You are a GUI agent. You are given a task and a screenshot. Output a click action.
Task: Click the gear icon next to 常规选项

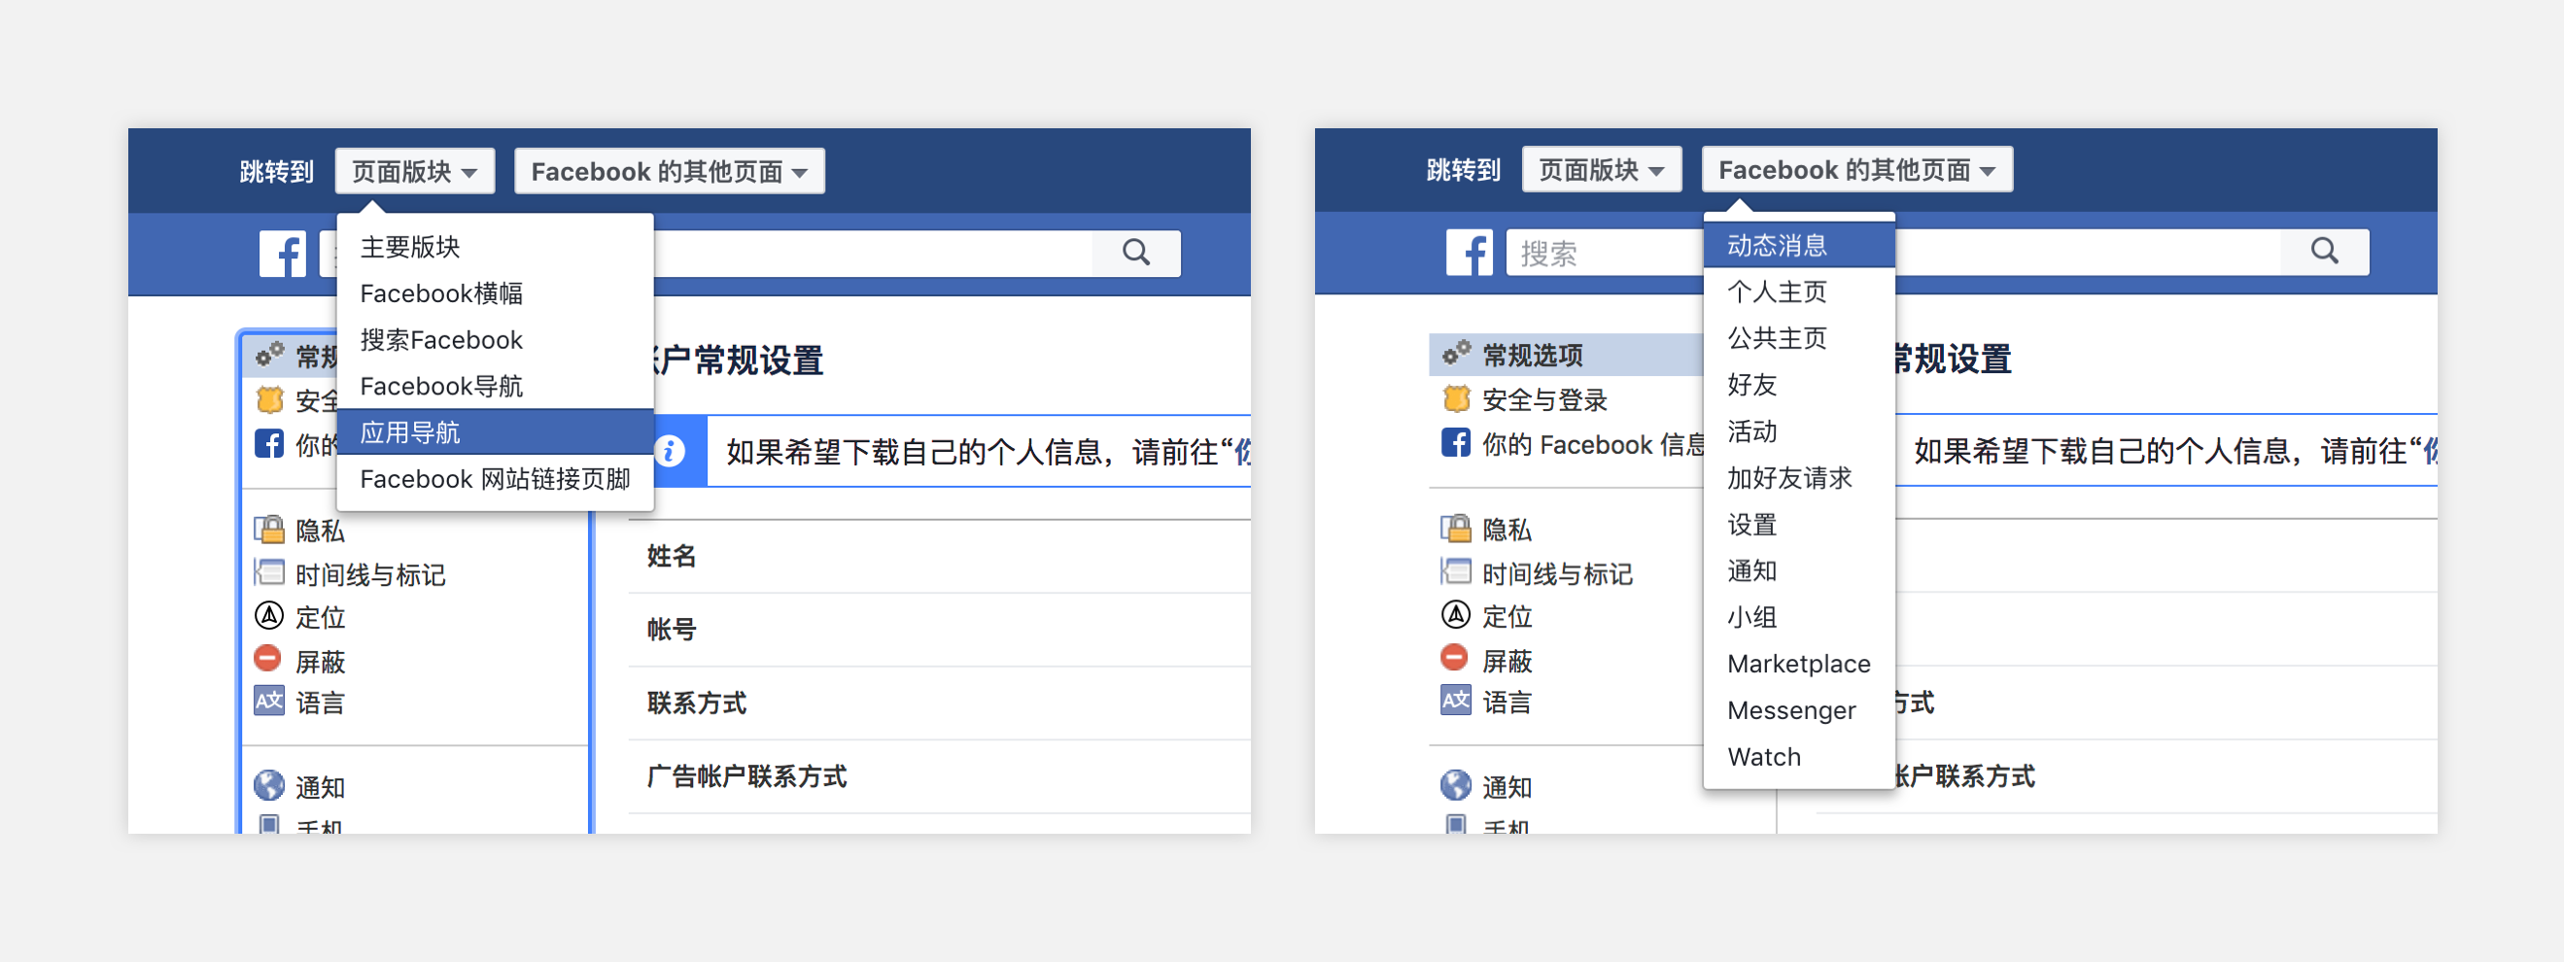click(x=1455, y=354)
